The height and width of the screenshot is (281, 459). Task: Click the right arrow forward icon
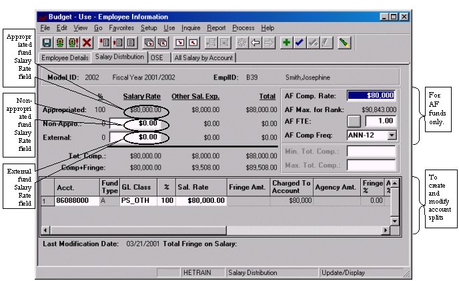pos(268,43)
